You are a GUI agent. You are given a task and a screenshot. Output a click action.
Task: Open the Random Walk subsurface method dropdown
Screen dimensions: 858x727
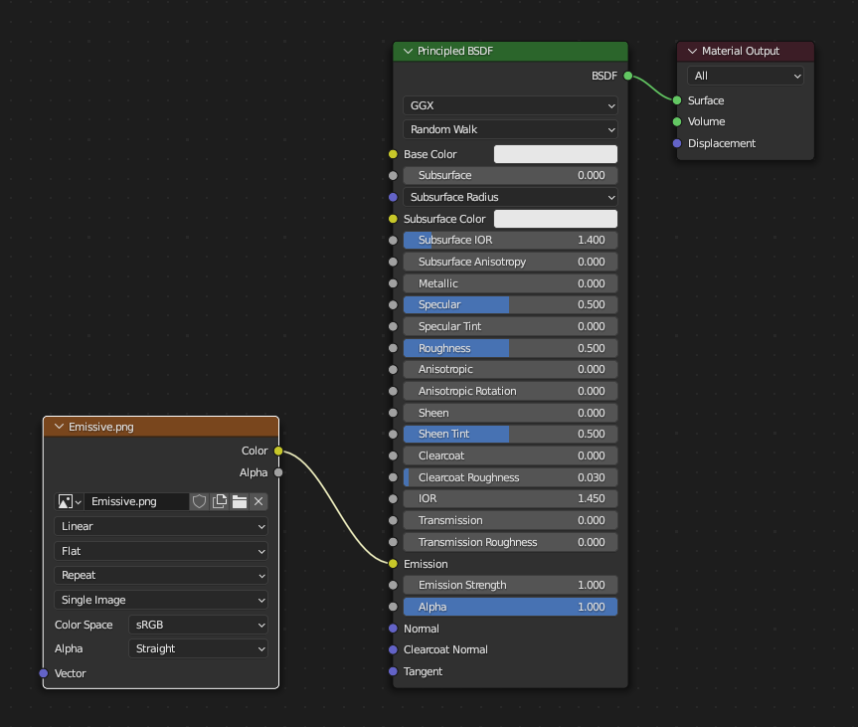(x=510, y=129)
